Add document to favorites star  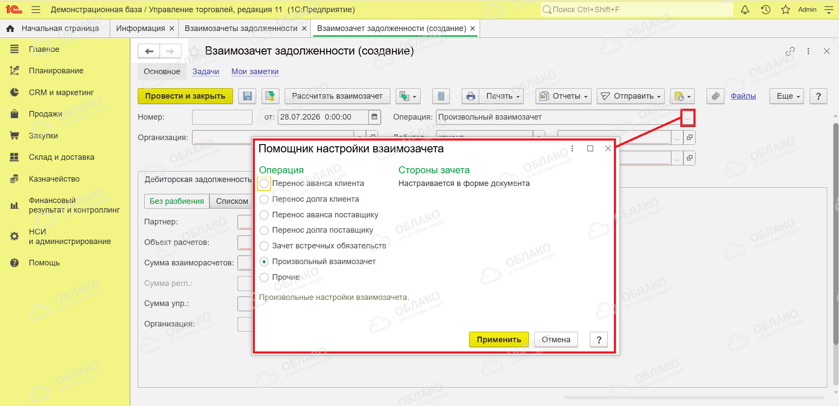(194, 52)
